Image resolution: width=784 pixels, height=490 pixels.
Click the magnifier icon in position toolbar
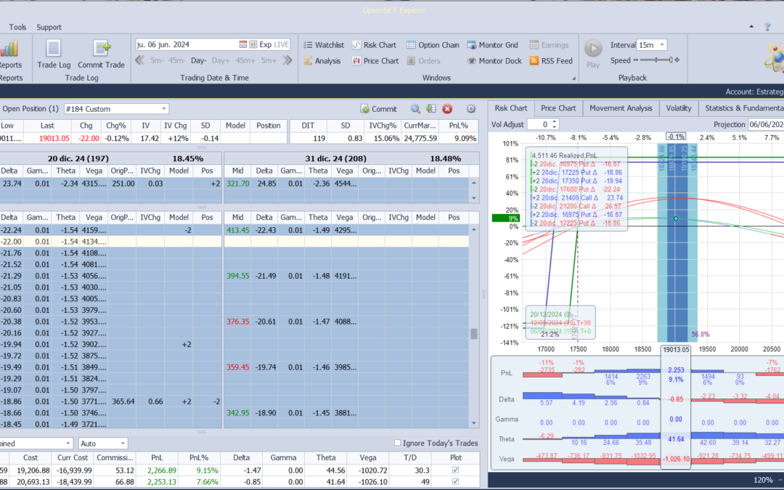pyautogui.click(x=415, y=108)
